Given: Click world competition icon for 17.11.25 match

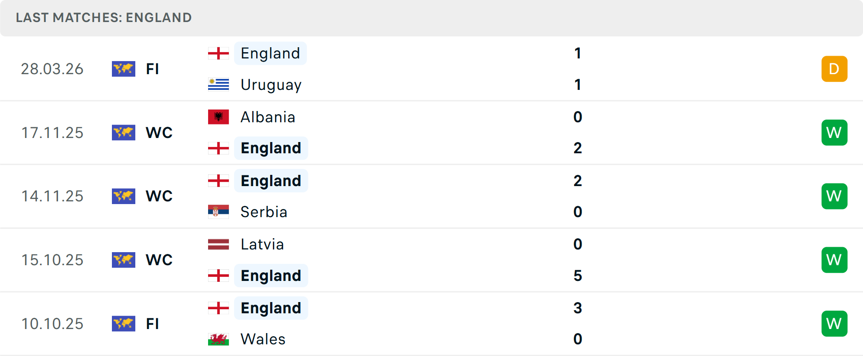Looking at the screenshot, I should pos(124,133).
